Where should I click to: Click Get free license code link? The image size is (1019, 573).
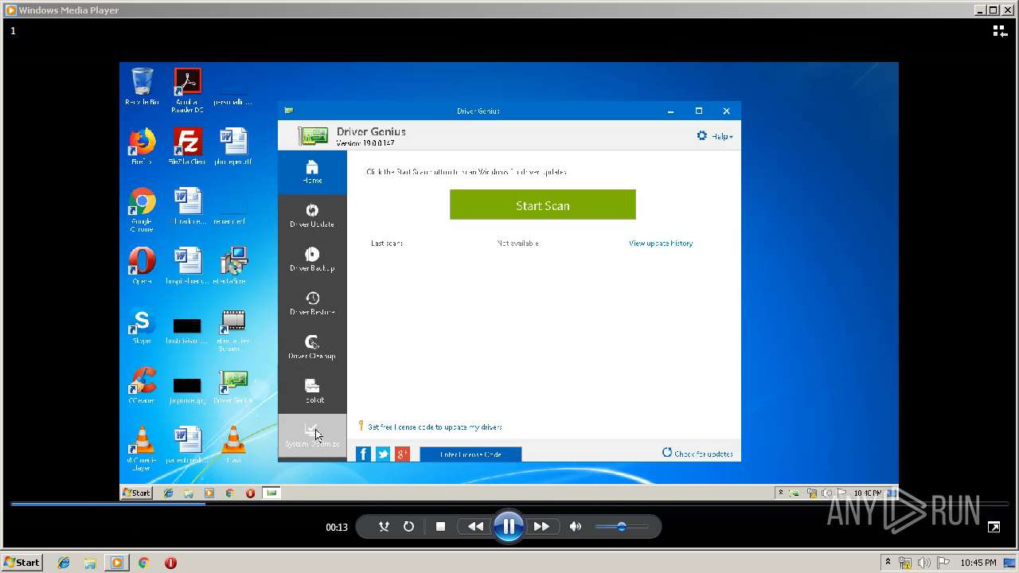click(435, 427)
